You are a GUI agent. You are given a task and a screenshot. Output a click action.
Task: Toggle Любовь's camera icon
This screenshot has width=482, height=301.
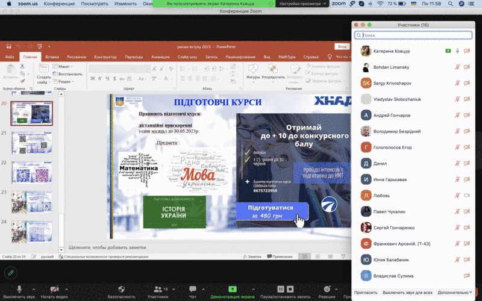click(467, 195)
